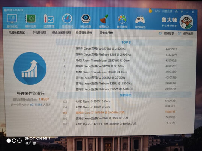The image size is (202, 151).
Task: Switch to 电脑性能测试 tab
Action: (x=16, y=32)
